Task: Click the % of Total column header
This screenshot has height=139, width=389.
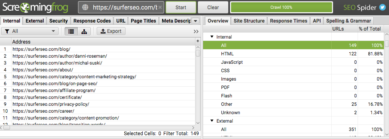Action: point(371,29)
